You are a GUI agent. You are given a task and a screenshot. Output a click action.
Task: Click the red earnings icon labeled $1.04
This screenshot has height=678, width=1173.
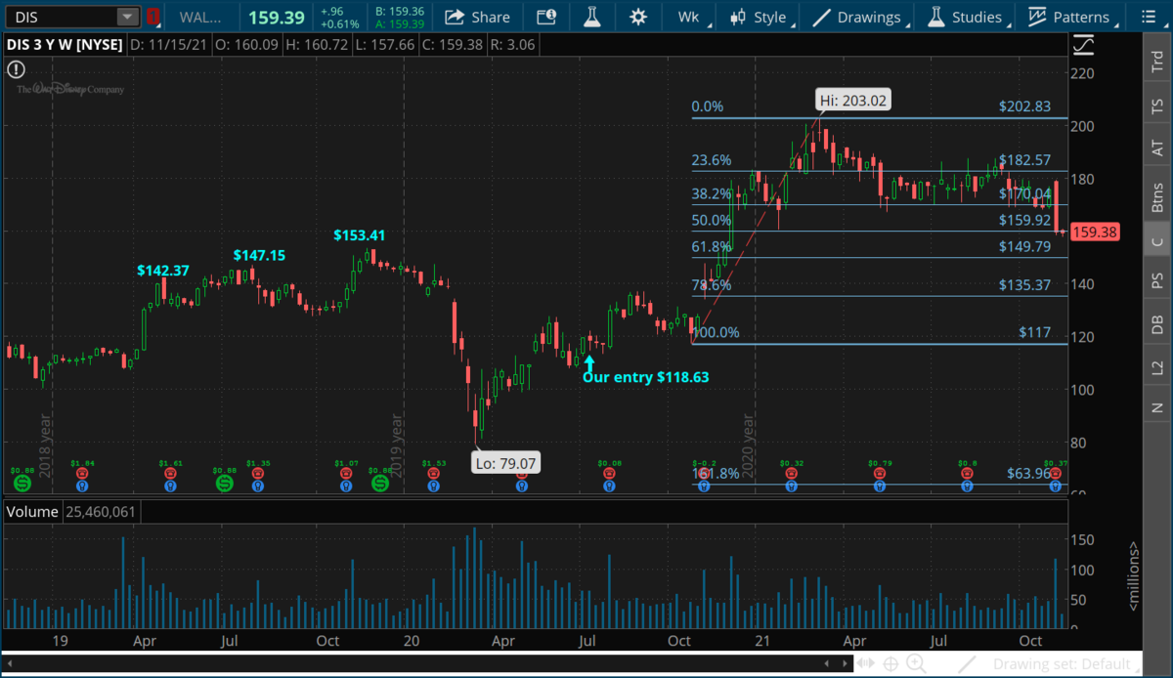point(82,474)
